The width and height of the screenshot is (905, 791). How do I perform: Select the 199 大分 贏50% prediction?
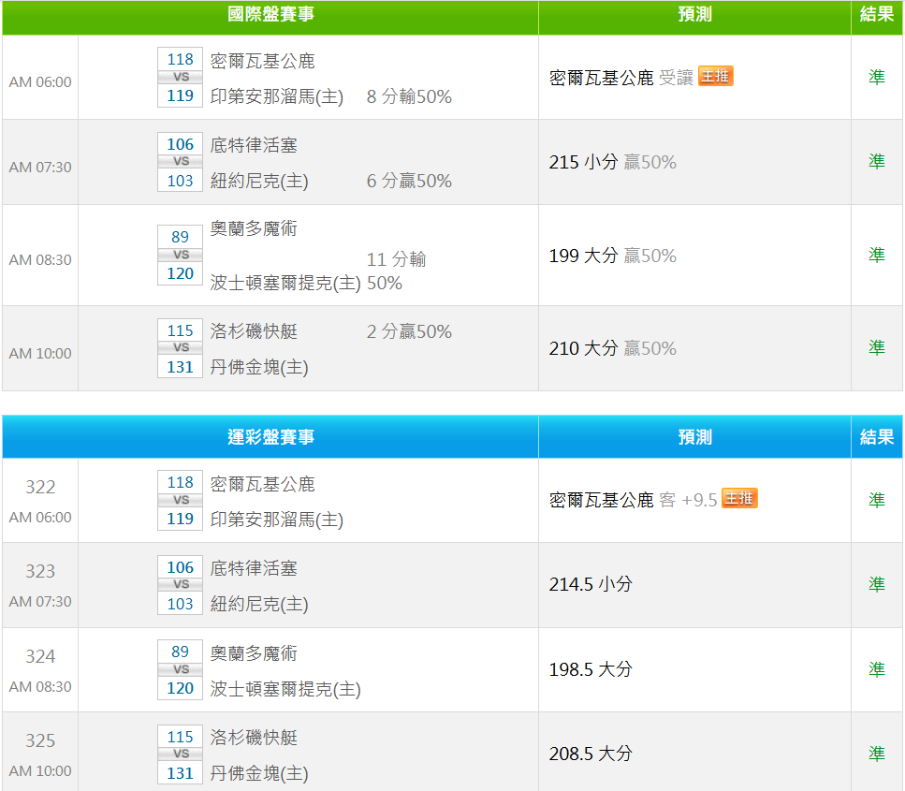click(x=612, y=256)
